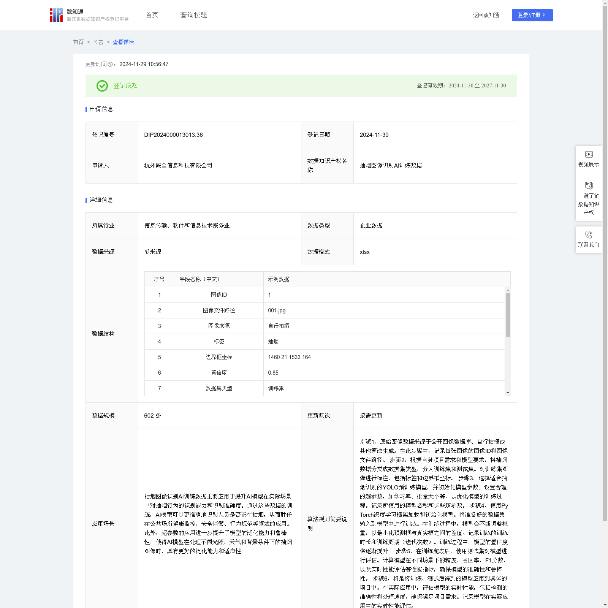
Task: Select the 图像文件路径 row in the table
Action: coord(219,310)
